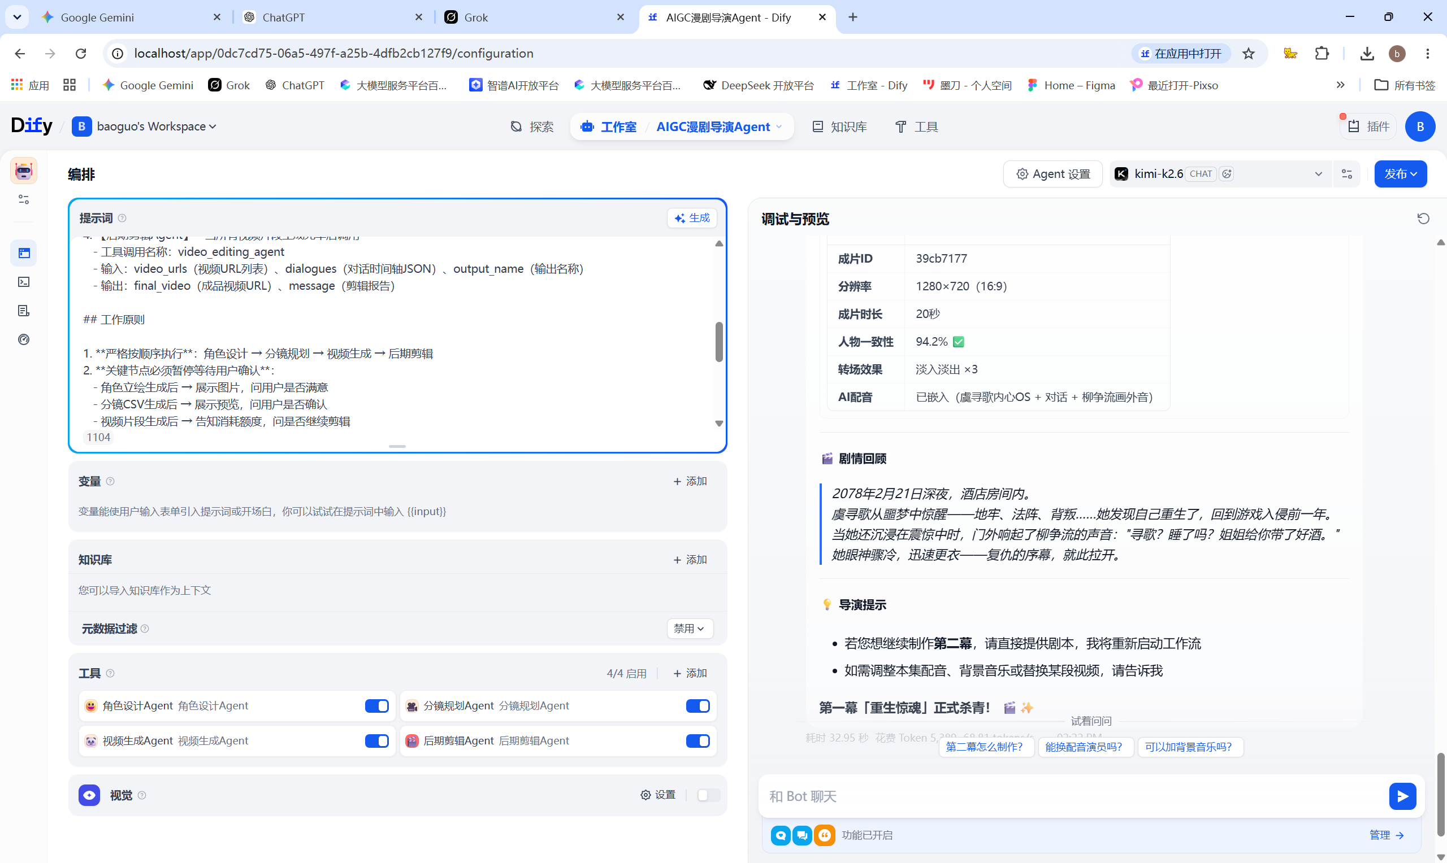Open Chrome downloads icon
The image size is (1447, 863).
(x=1367, y=54)
